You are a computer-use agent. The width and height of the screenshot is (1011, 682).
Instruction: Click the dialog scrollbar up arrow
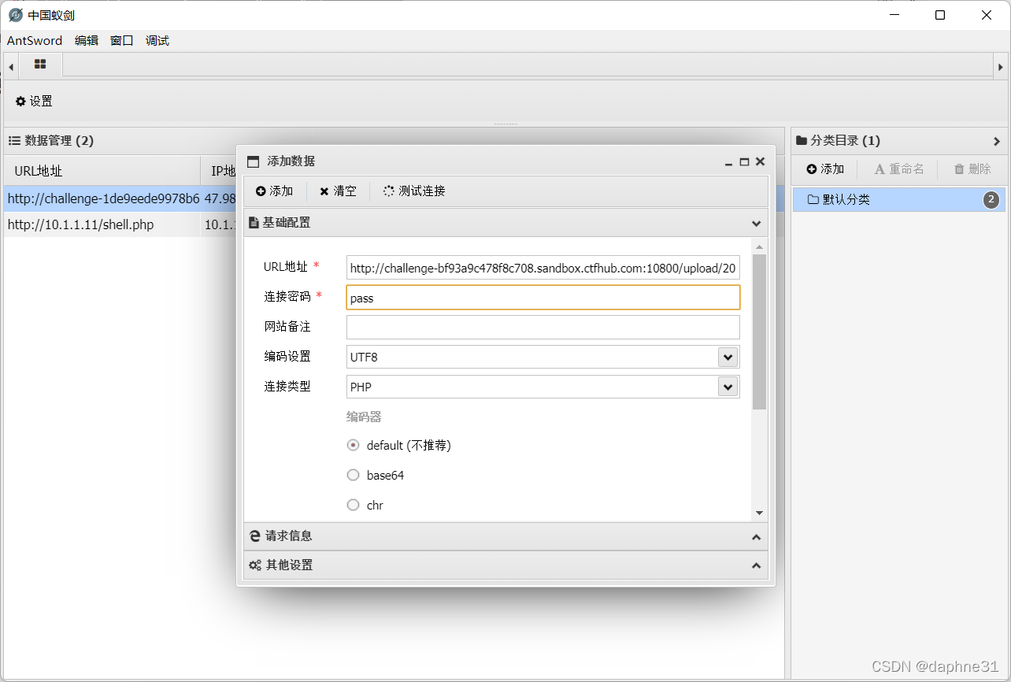(x=759, y=247)
